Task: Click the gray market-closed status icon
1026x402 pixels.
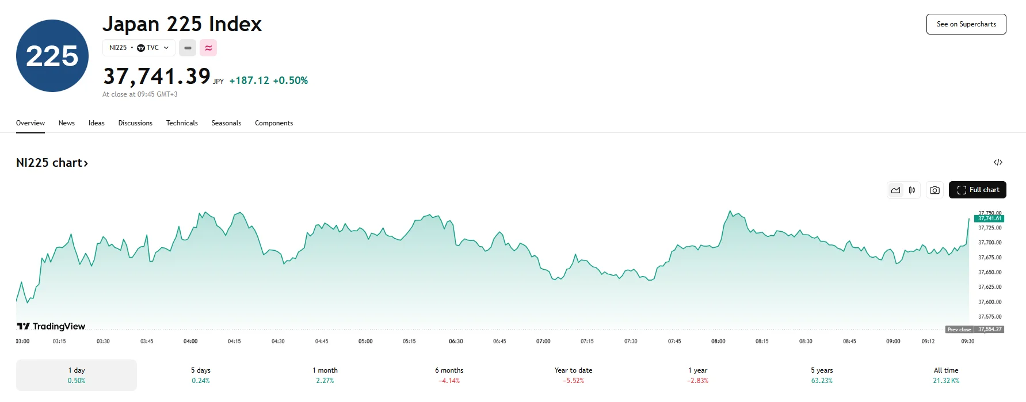Action: click(x=188, y=48)
